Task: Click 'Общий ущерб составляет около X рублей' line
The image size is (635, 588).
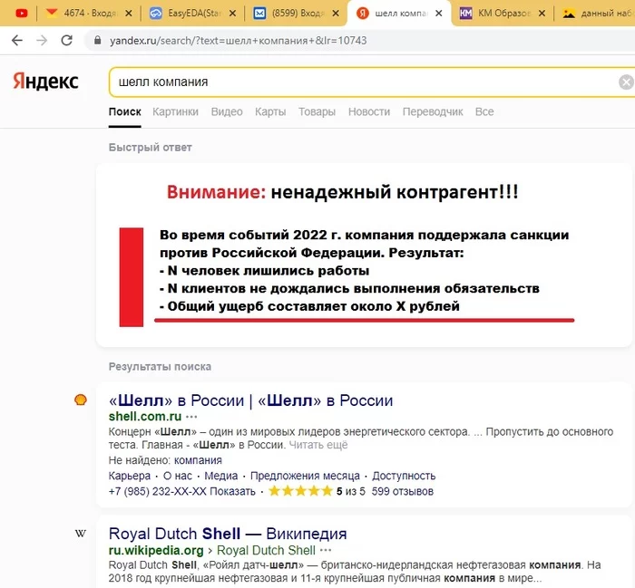Action: [x=310, y=306]
